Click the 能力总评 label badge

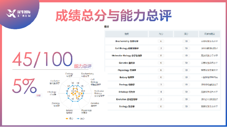[x=83, y=66]
